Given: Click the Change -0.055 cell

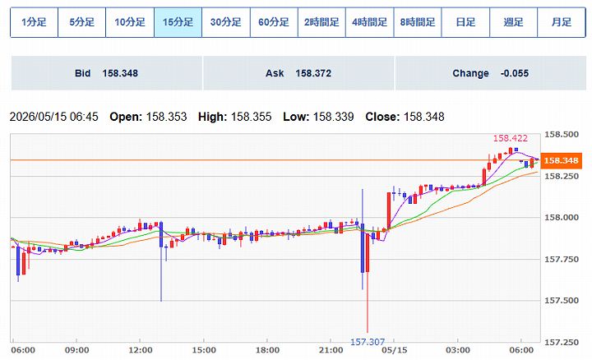Looking at the screenshot, I should [x=490, y=73].
